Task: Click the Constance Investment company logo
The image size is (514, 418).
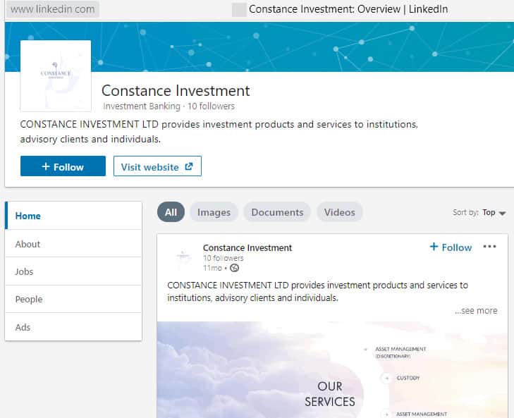Action: pyautogui.click(x=56, y=75)
